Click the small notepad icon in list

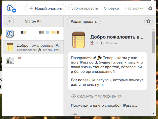point(10,47)
